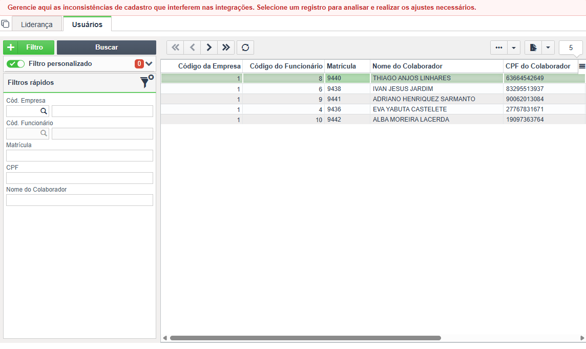
Task: Expand dropdown next to export icon
Action: tap(548, 48)
